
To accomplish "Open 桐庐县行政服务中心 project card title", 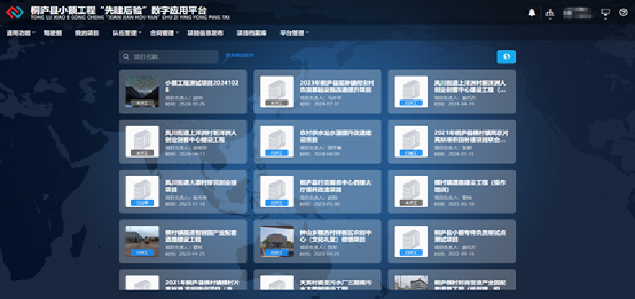I will pyautogui.click(x=335, y=186).
